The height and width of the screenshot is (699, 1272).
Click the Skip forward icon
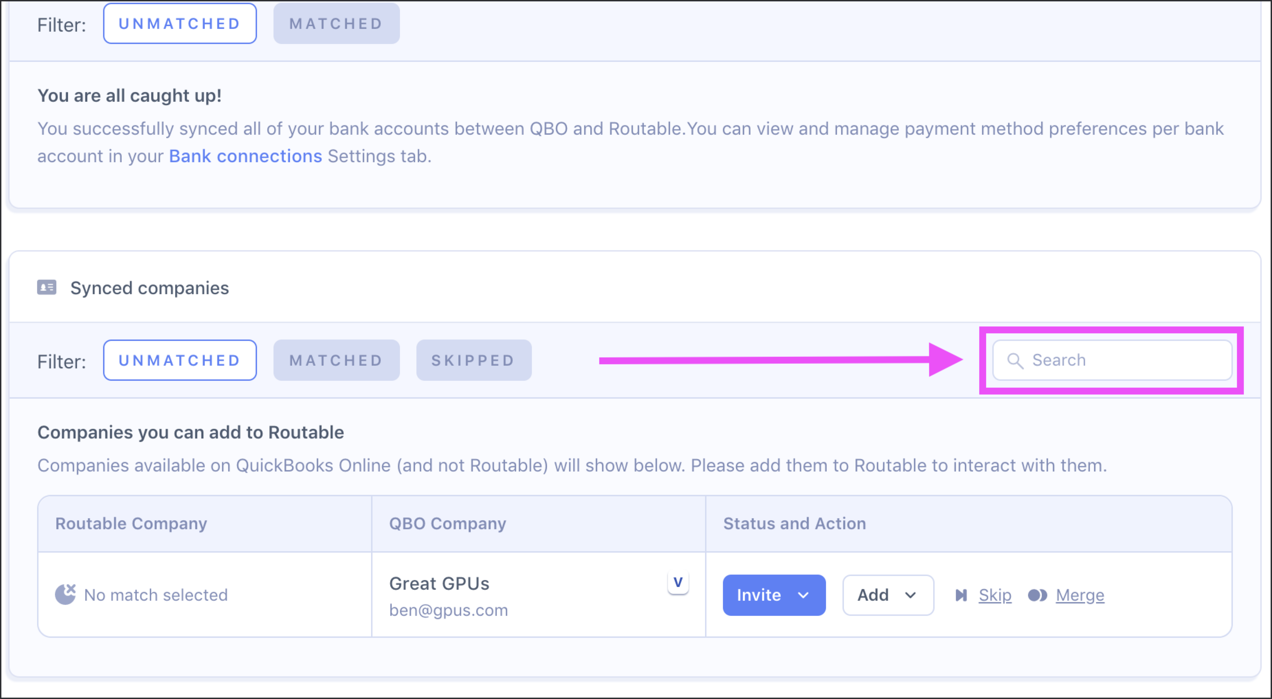tap(961, 595)
